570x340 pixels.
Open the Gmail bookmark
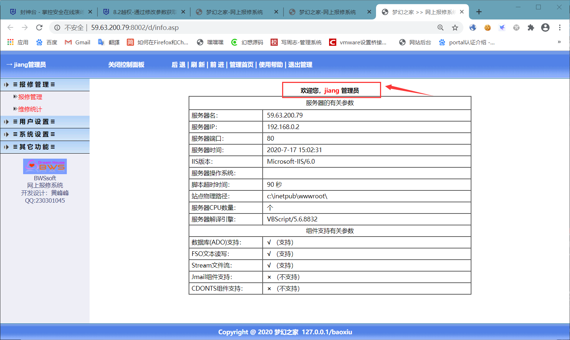77,42
